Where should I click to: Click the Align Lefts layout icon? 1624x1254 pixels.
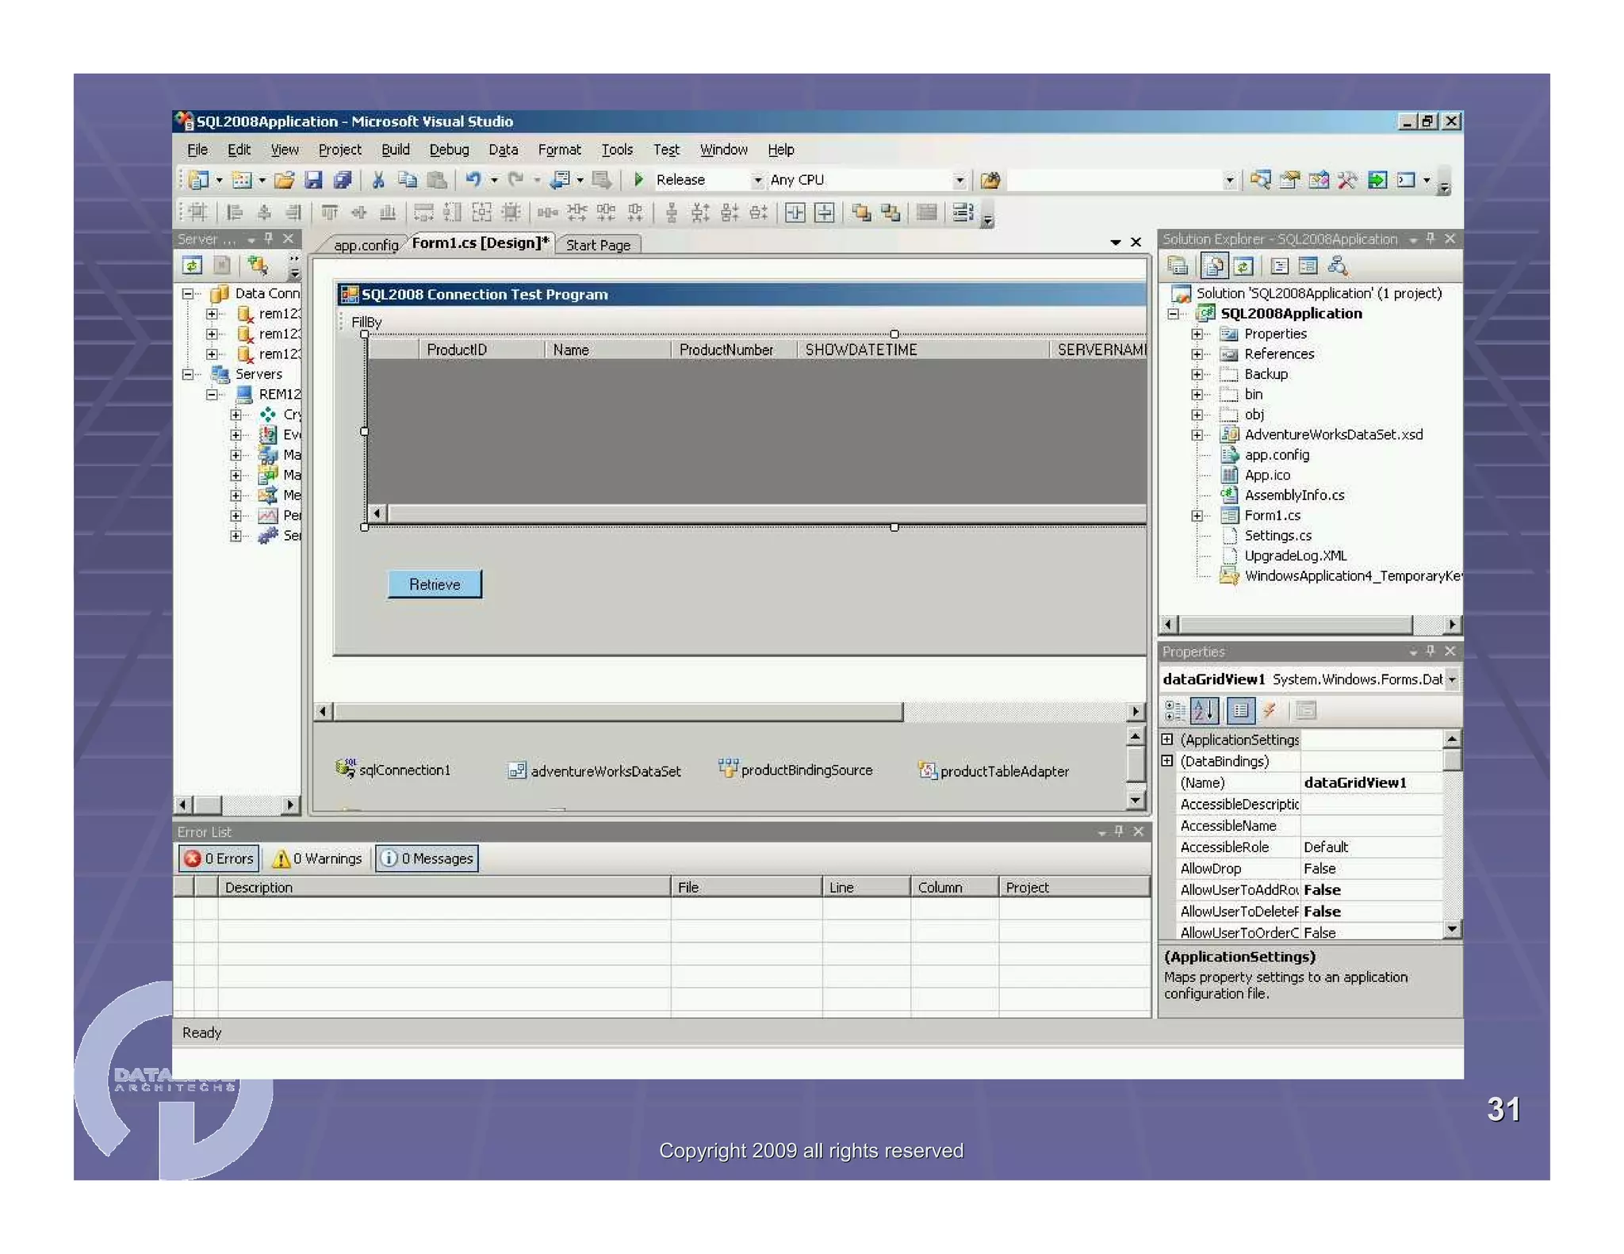pos(235,212)
